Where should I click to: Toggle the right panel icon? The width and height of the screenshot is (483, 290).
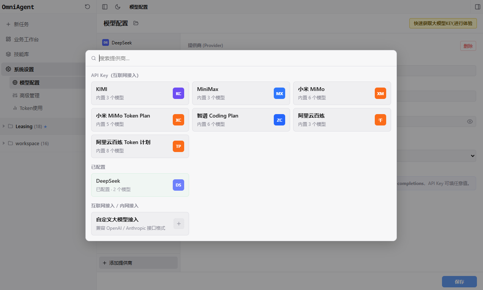[x=478, y=7]
